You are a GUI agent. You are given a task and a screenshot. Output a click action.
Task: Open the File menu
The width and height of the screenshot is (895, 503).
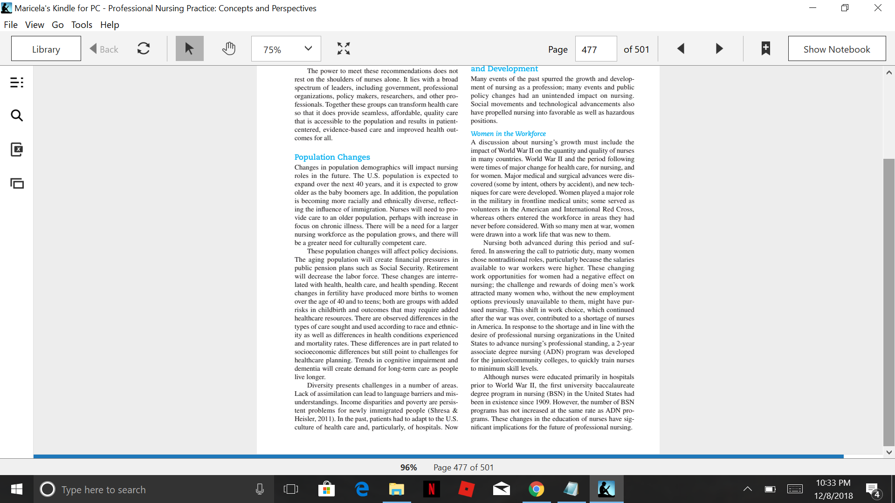[x=10, y=25]
